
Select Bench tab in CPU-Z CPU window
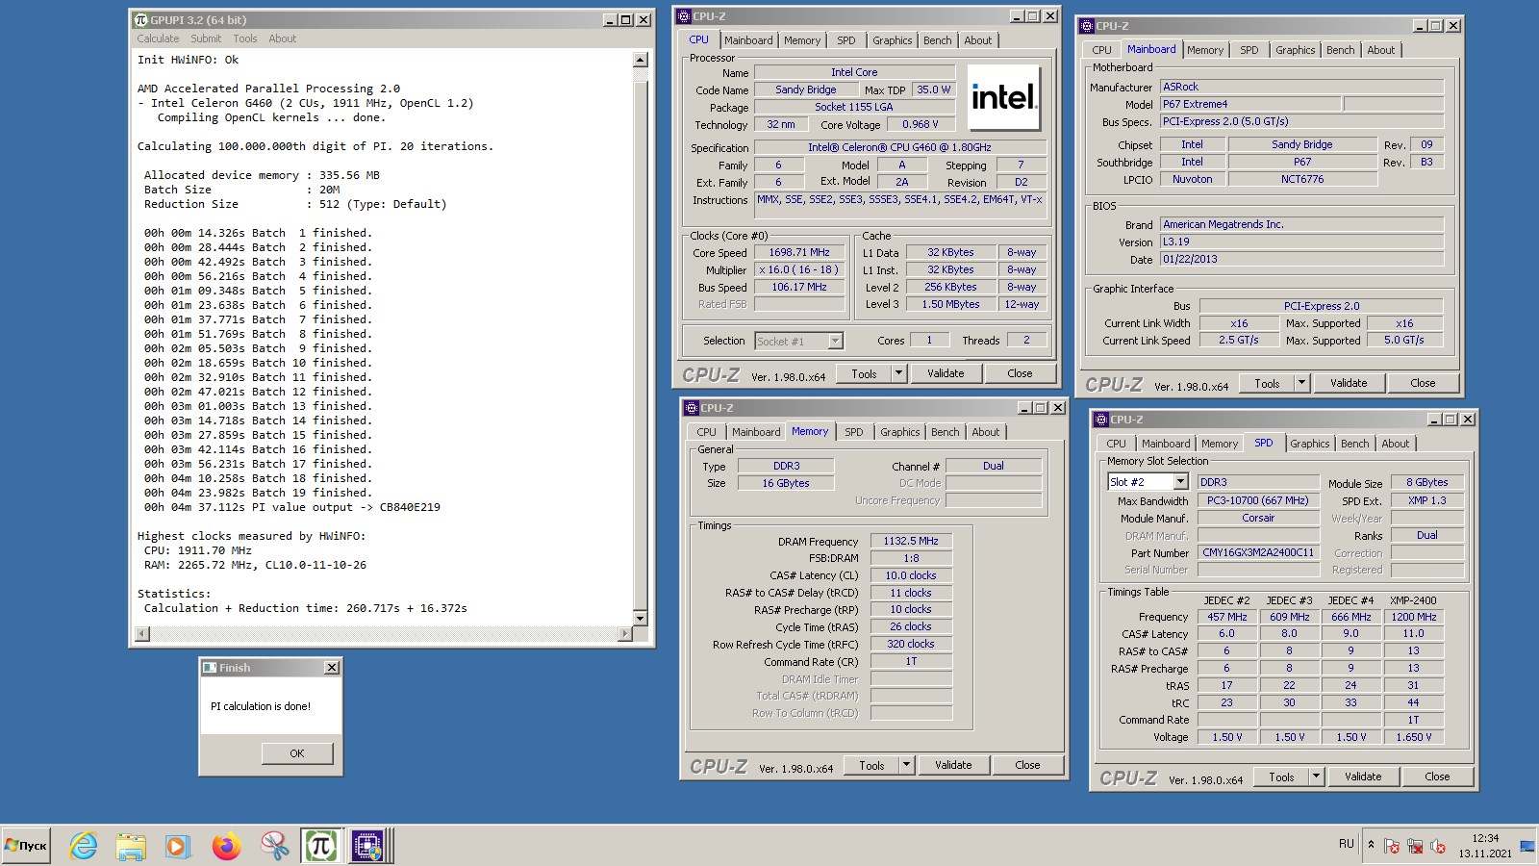pos(938,40)
